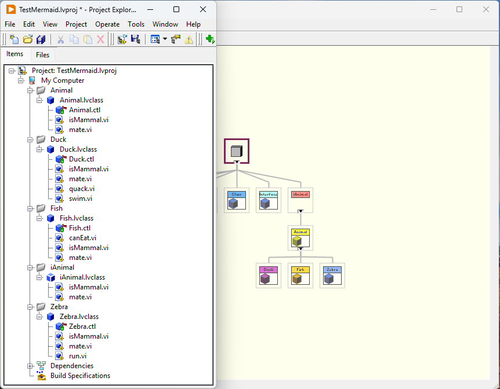This screenshot has height=389, width=500.
Task: Collapse the Animal folder
Action: pyautogui.click(x=30, y=90)
